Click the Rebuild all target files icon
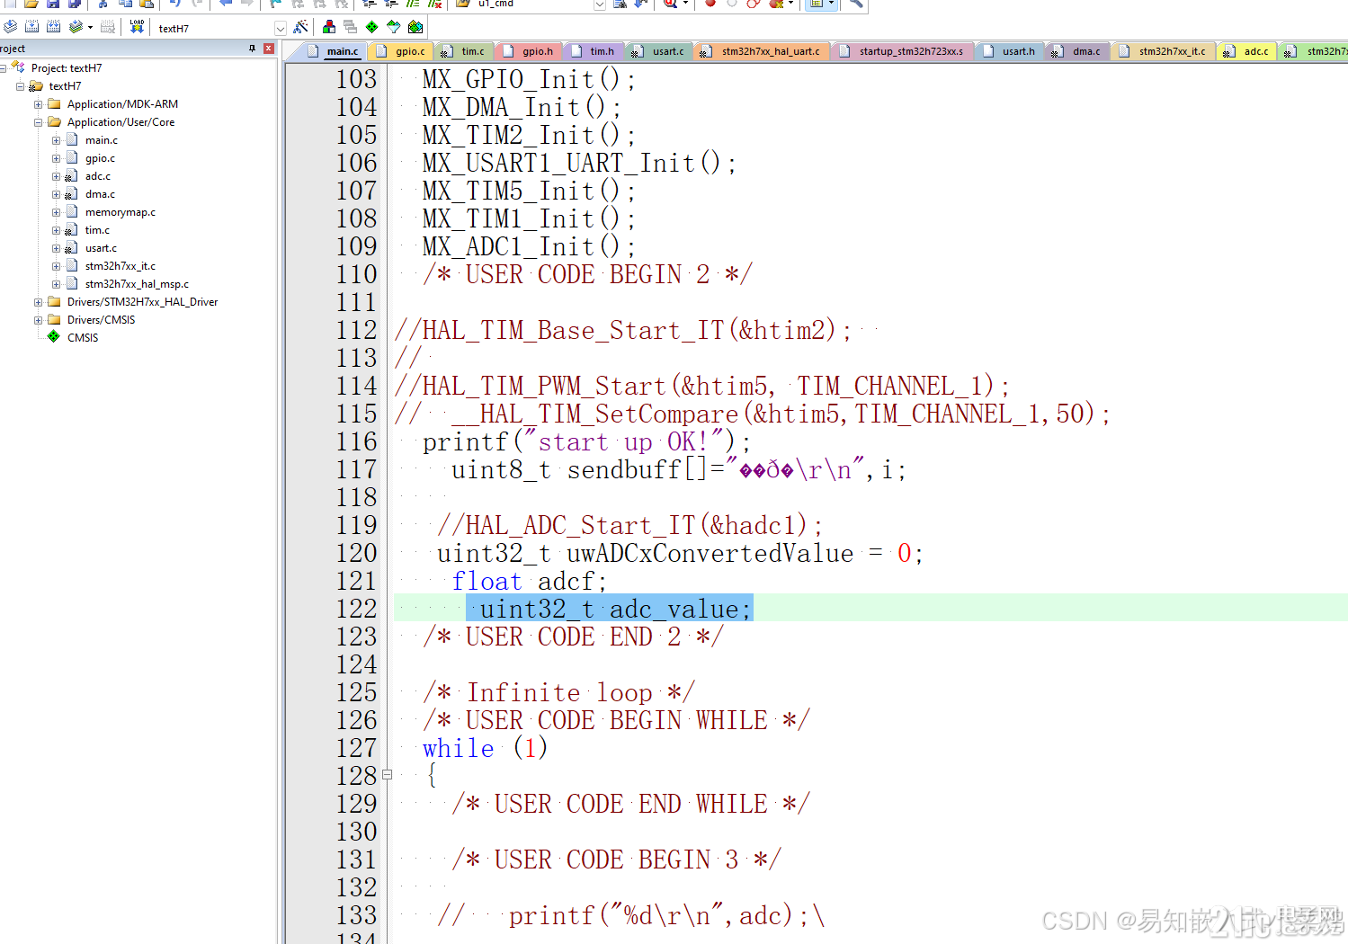Viewport: 1348px width, 944px height. tap(53, 27)
